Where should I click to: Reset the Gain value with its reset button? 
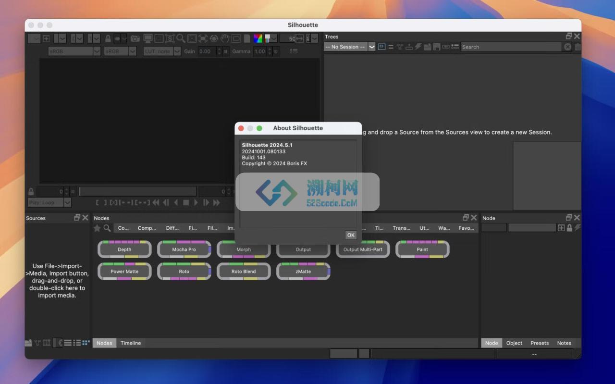tap(226, 51)
